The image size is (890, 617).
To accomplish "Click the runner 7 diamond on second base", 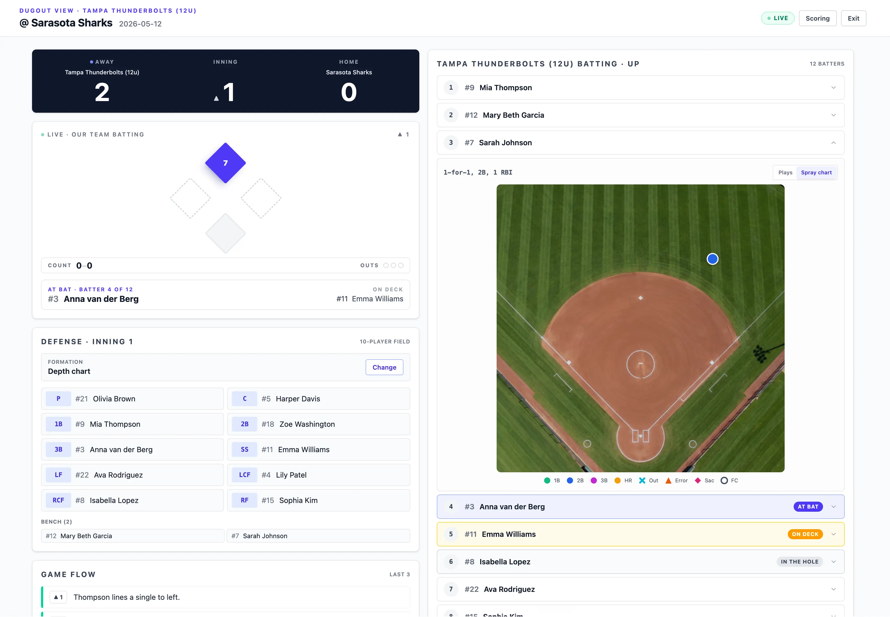I will click(x=226, y=163).
